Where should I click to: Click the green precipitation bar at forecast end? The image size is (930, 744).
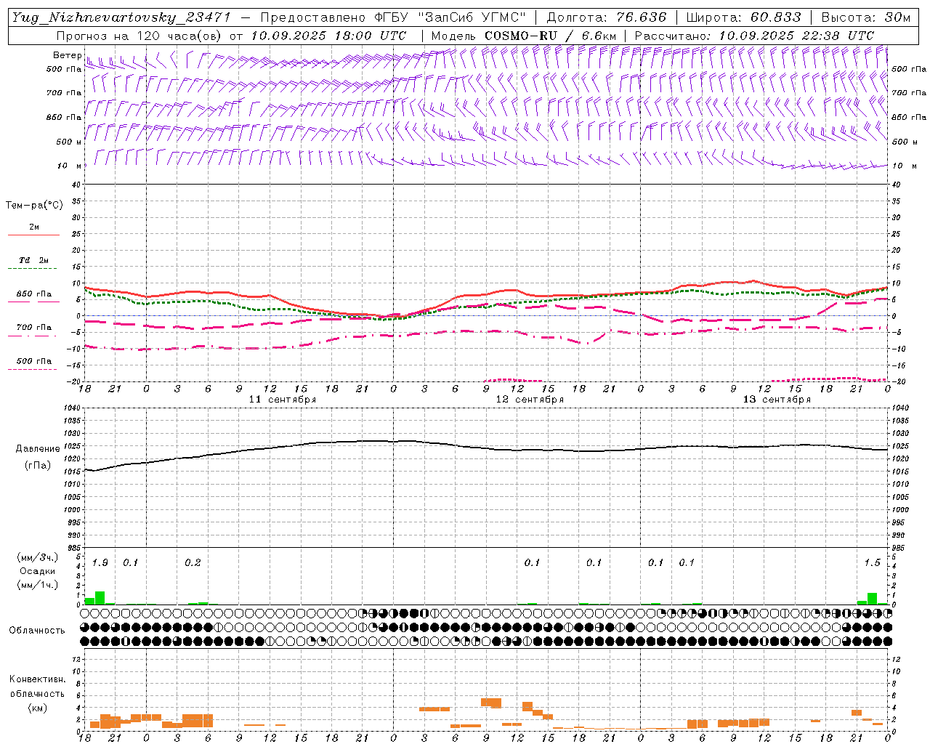(x=872, y=599)
